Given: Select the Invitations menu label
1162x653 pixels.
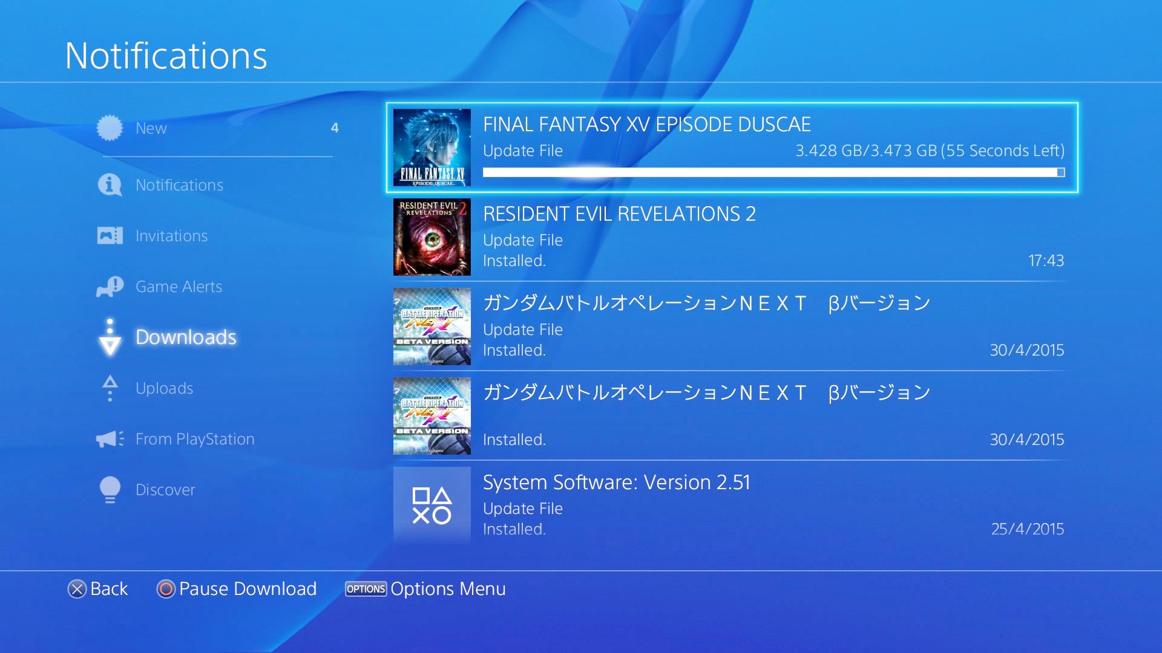Looking at the screenshot, I should click(x=171, y=236).
